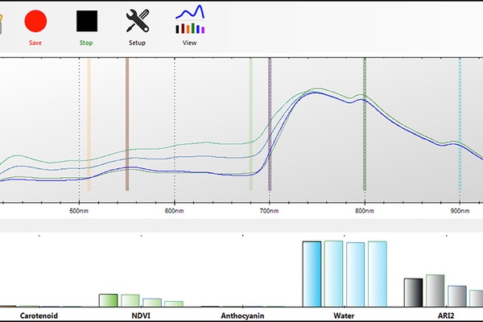Select the Water index label
Viewport: 483px width, 322px height.
tap(345, 316)
